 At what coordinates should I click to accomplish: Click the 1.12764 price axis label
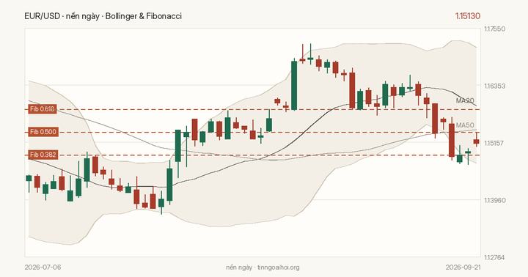495,257
